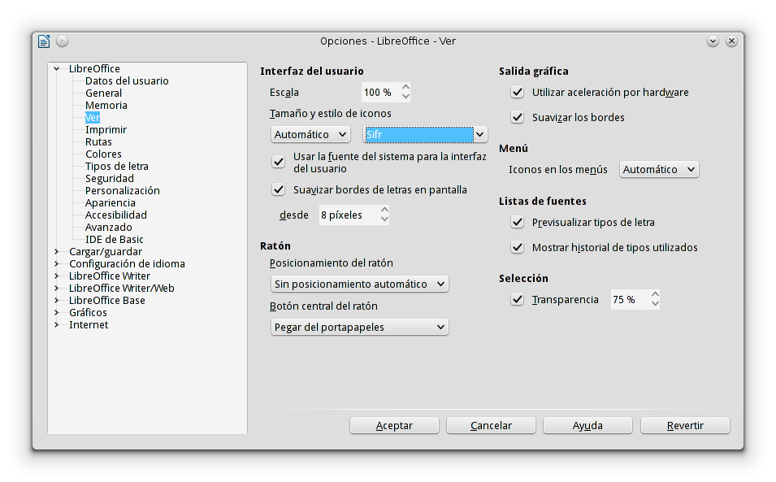Image resolution: width=776 pixels, height=482 pixels.
Task: Click the document icon in the title bar
Action: [44, 41]
